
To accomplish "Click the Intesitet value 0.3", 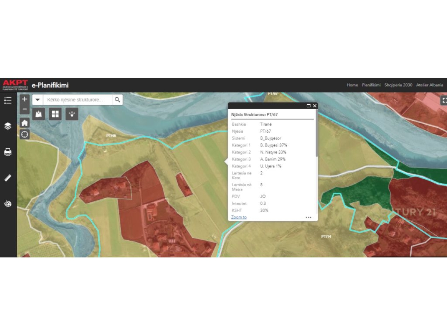I will tap(263, 203).
